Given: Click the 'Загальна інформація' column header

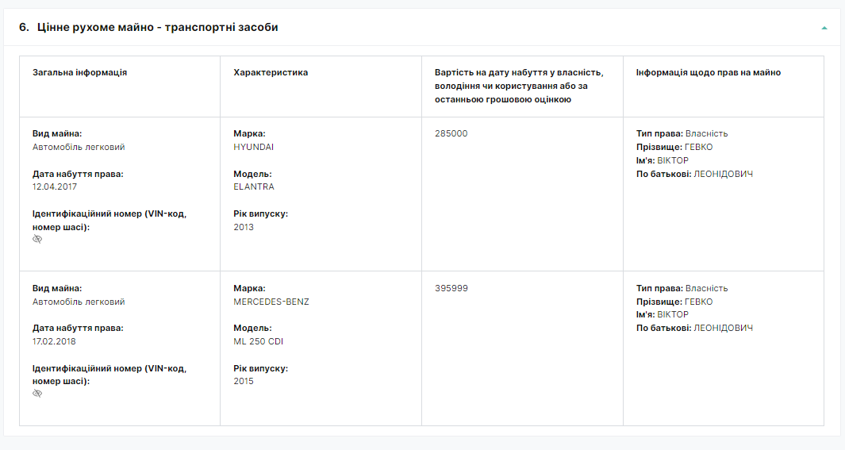Looking at the screenshot, I should tap(80, 73).
